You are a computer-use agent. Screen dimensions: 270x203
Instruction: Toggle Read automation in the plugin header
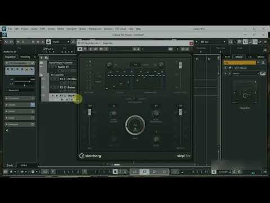point(91,49)
